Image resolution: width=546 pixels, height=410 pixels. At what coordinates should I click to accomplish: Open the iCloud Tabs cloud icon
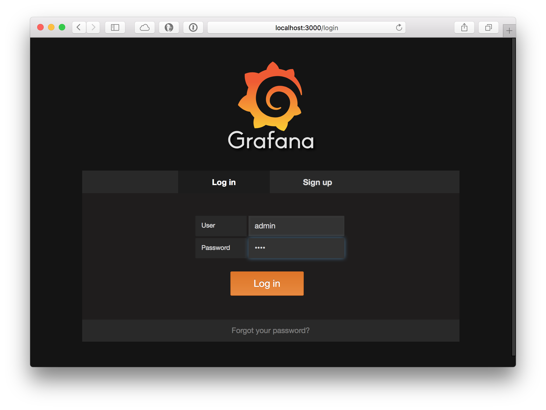click(145, 27)
